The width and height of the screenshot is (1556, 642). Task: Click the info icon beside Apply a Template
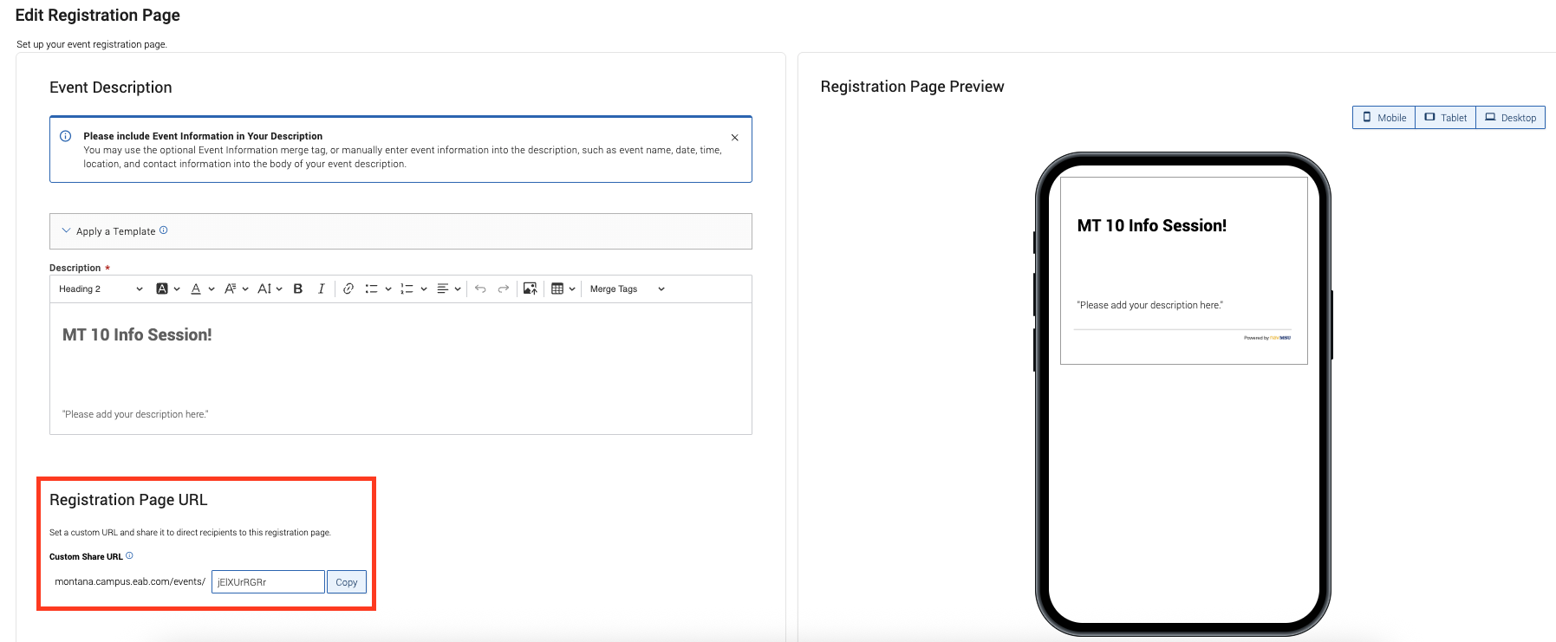[164, 230]
